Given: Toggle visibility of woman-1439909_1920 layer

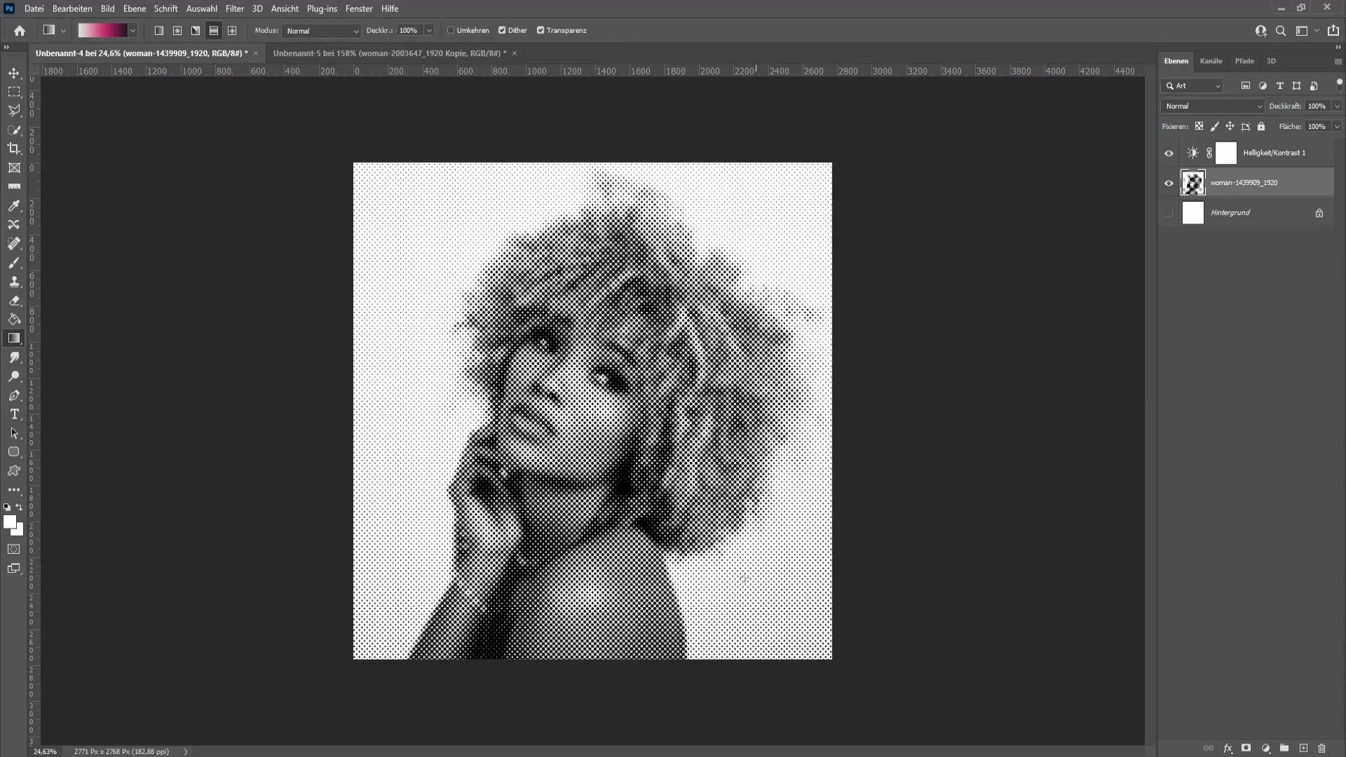Looking at the screenshot, I should [1169, 182].
